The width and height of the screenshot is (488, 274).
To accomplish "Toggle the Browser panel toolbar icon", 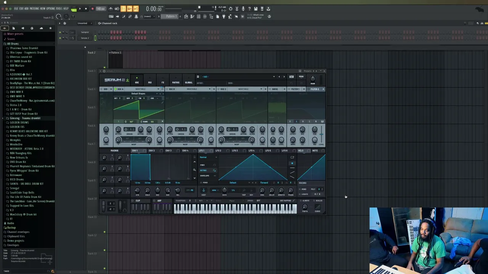I will (x=211, y=16).
